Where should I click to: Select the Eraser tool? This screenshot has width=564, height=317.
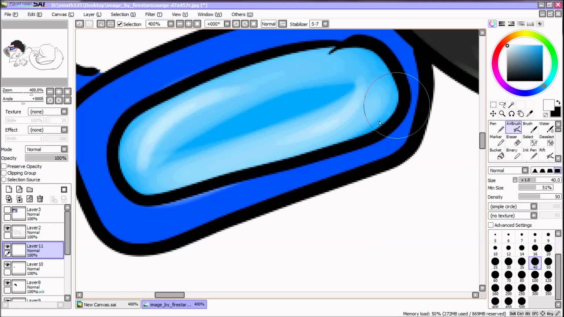pos(513,140)
